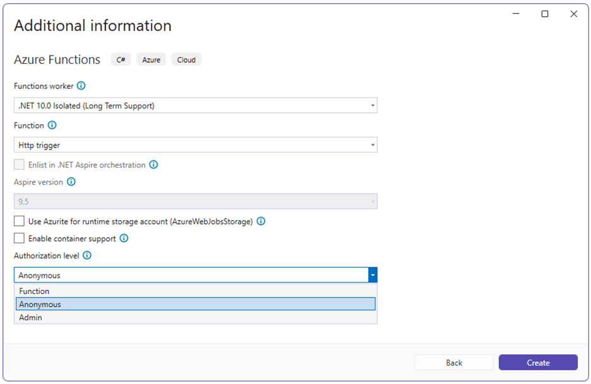Open the Aspire version info tooltip
This screenshot has width=591, height=384.
tap(69, 182)
